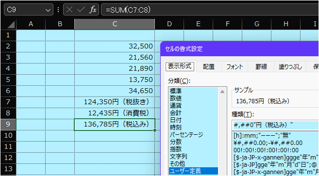The image size is (319, 176).
Task: Click cell with value 34,650
Action: click(115, 91)
